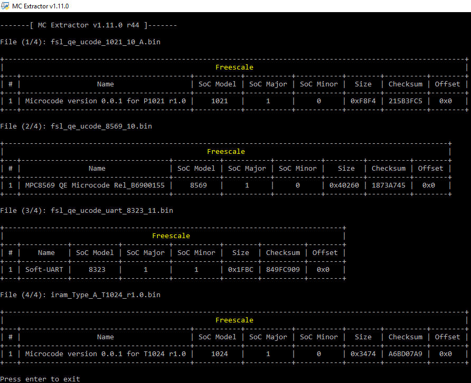Click checksum value 215B3FC5
The height and width of the screenshot is (383, 471).
click(405, 101)
